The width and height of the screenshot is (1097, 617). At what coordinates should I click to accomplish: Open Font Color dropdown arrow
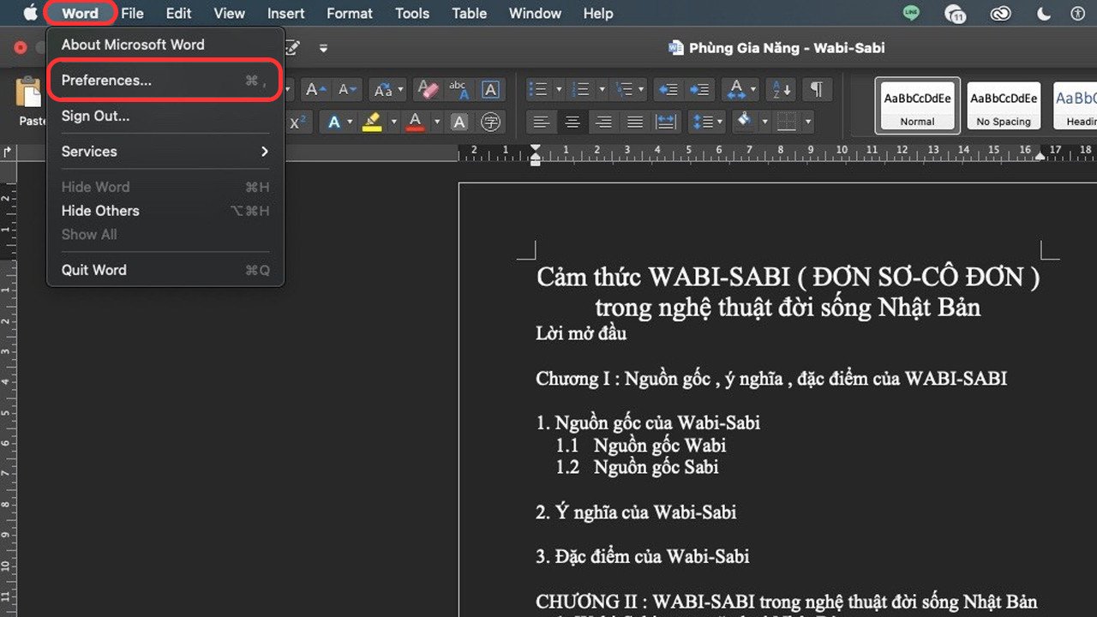pos(436,123)
